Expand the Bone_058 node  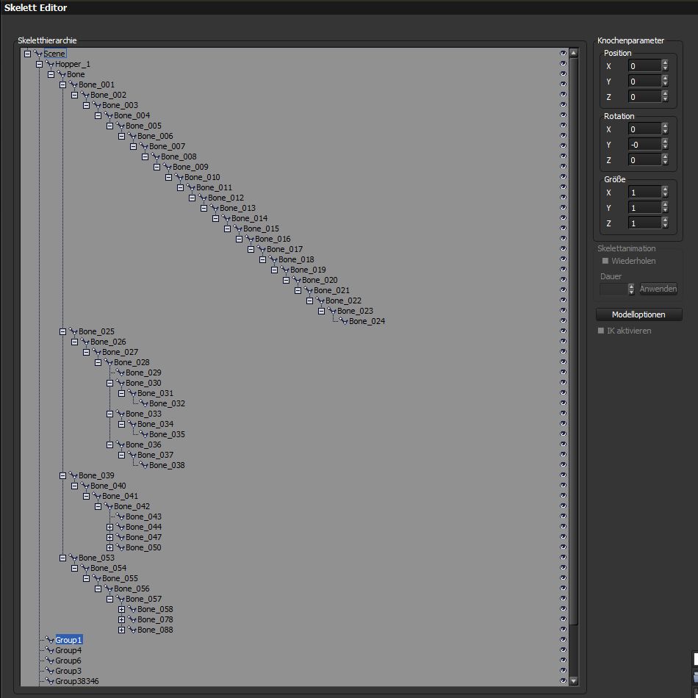coord(121,609)
